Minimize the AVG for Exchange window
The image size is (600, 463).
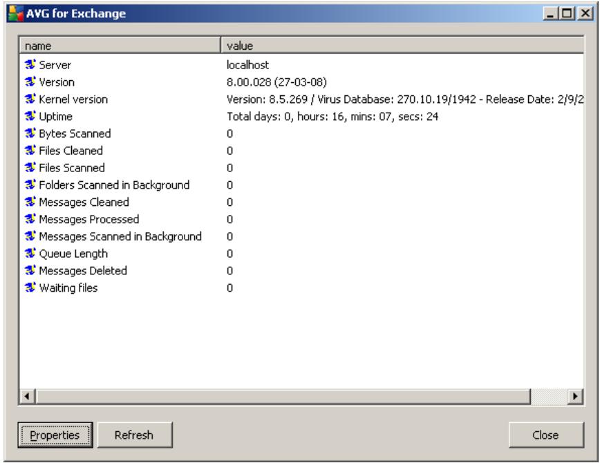(x=551, y=13)
